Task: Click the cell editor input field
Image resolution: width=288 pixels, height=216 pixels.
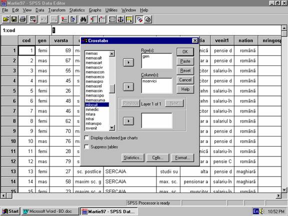Action: click(166, 30)
